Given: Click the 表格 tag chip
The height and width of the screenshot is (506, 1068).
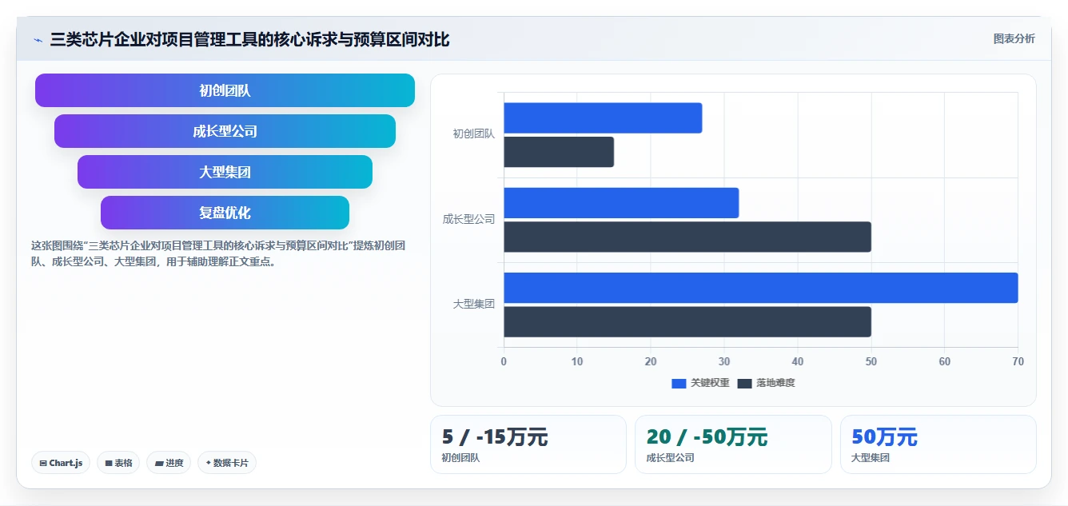Looking at the screenshot, I should (118, 463).
